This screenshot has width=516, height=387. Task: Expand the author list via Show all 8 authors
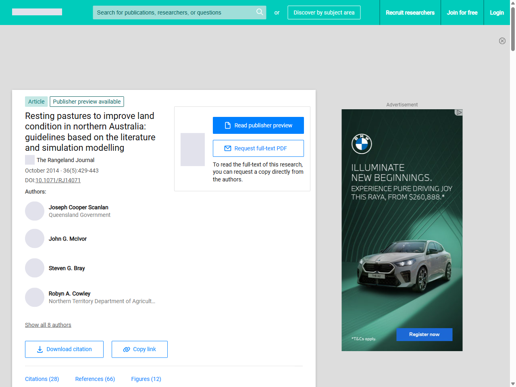(48, 325)
